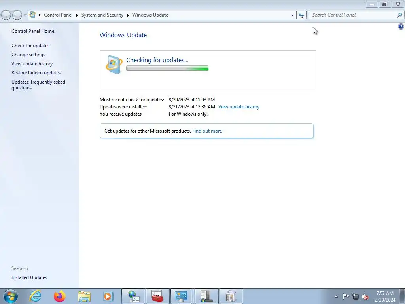Go to the Control Panel breadcrumb
This screenshot has height=304, width=405.
pyautogui.click(x=58, y=15)
